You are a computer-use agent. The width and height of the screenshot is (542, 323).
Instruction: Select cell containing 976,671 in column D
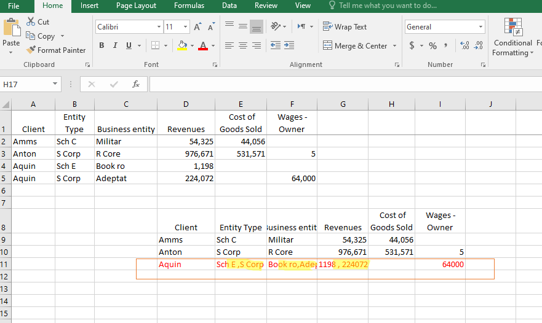(186, 154)
